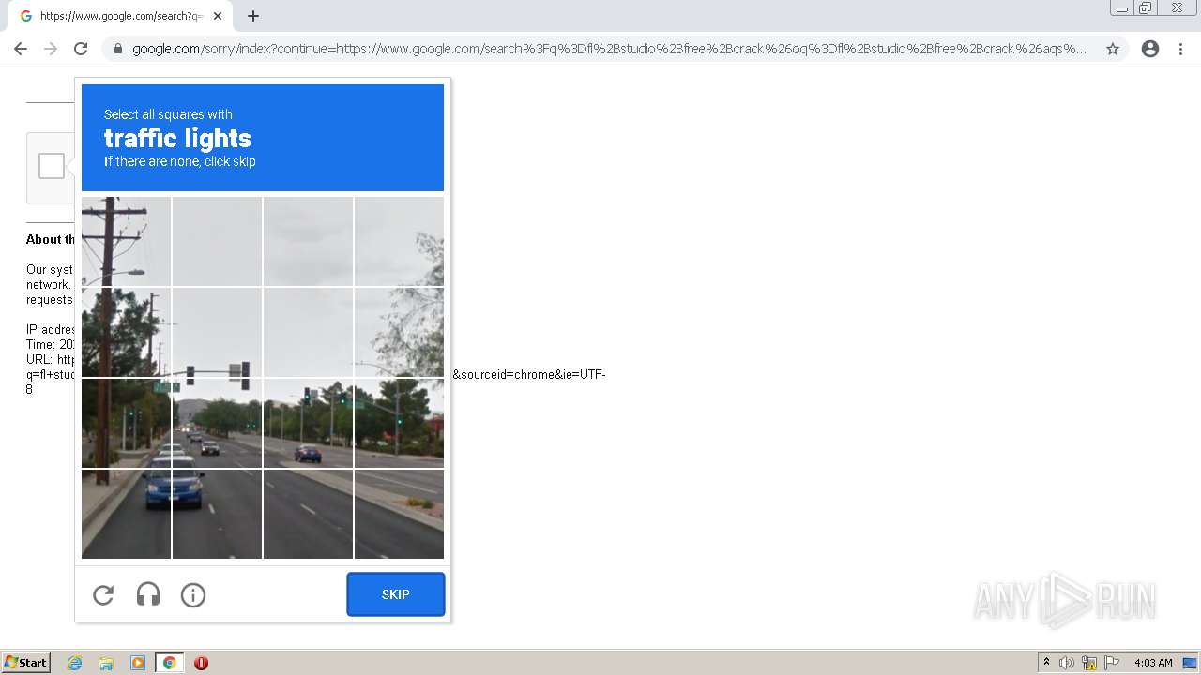
Task: Open captcha help info icon
Action: [193, 594]
